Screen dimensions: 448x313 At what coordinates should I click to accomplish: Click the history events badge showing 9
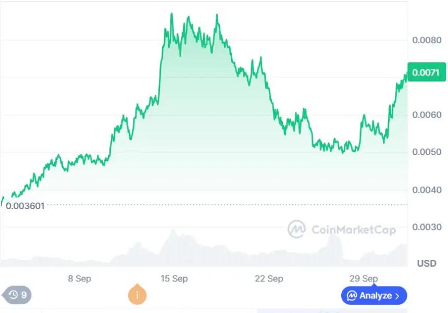pyautogui.click(x=17, y=295)
